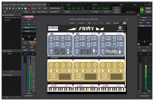
Task: Open the Region menu
Action: point(23,5)
